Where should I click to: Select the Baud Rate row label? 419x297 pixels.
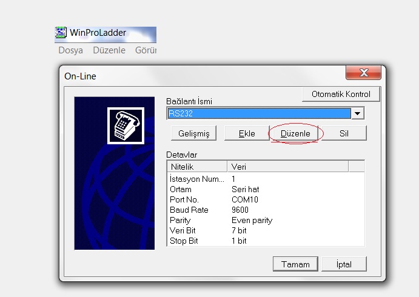pos(189,210)
